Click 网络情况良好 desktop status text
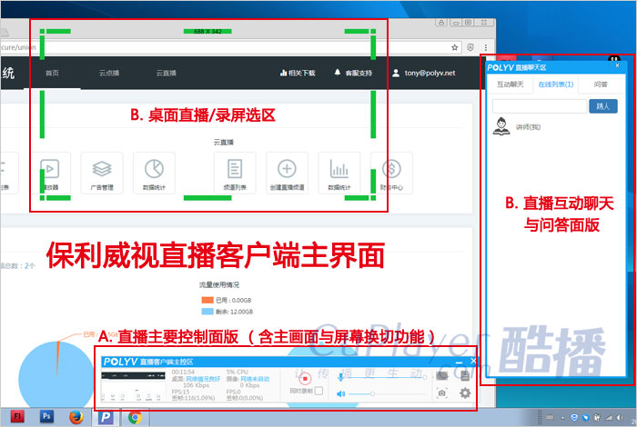 [203, 379]
